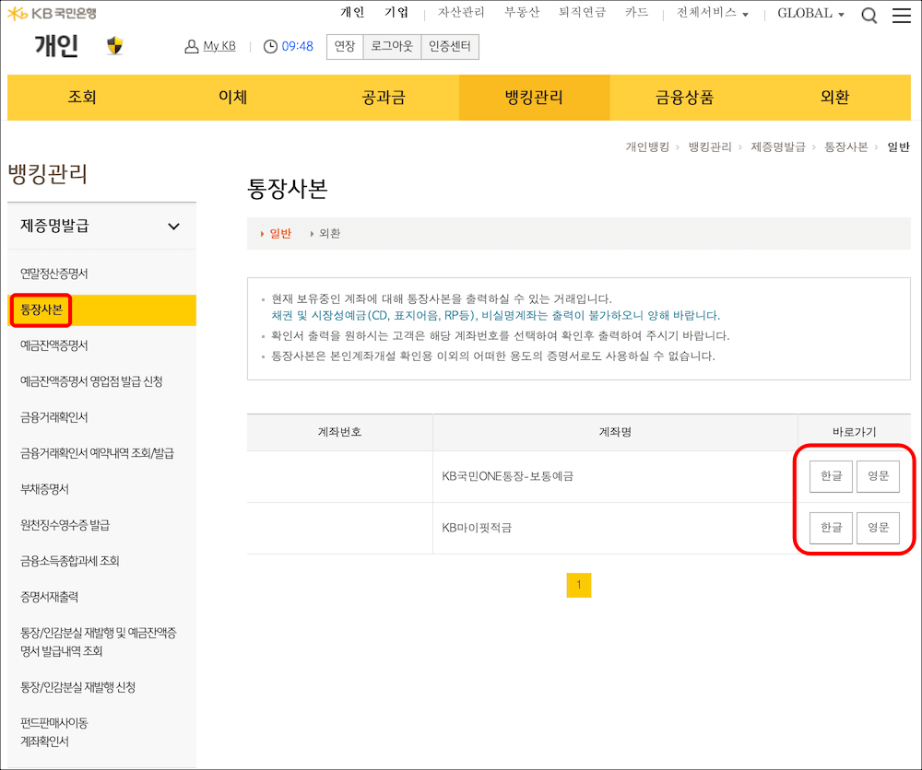922x770 pixels.
Task: Select 개인 in top menu
Action: click(352, 12)
